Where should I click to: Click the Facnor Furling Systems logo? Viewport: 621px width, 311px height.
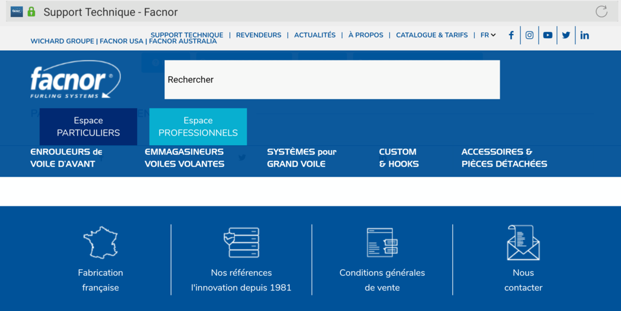76,79
